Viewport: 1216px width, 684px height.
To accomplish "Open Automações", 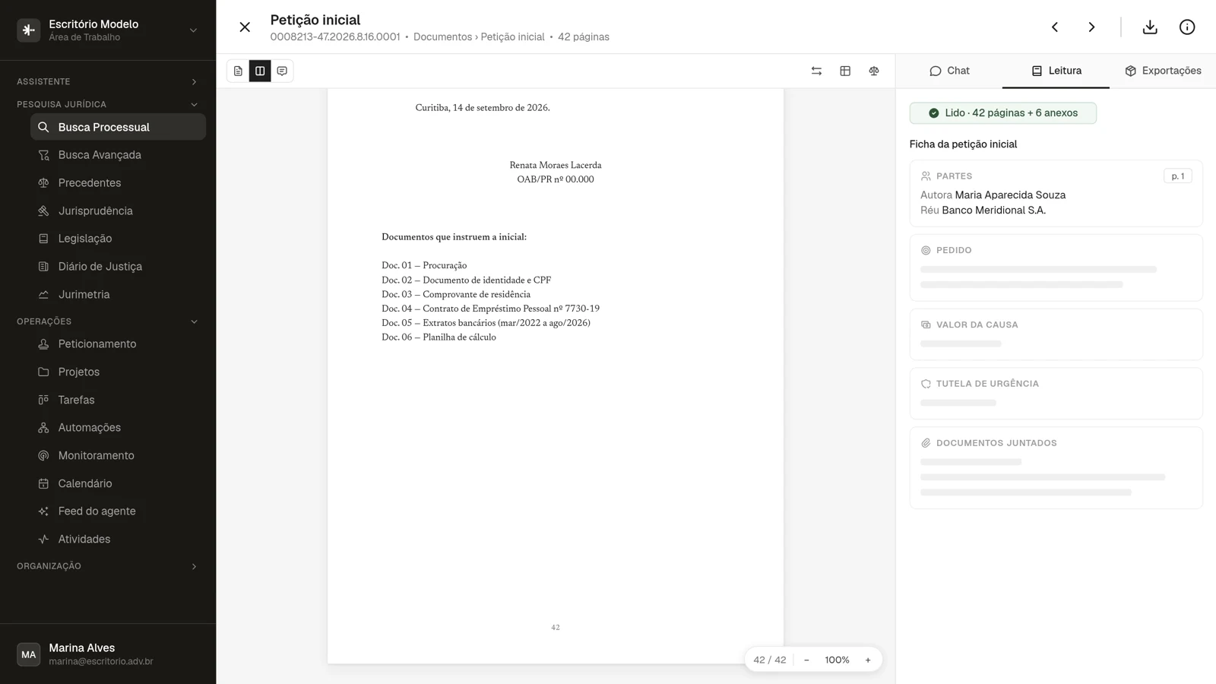I will coord(118,428).
